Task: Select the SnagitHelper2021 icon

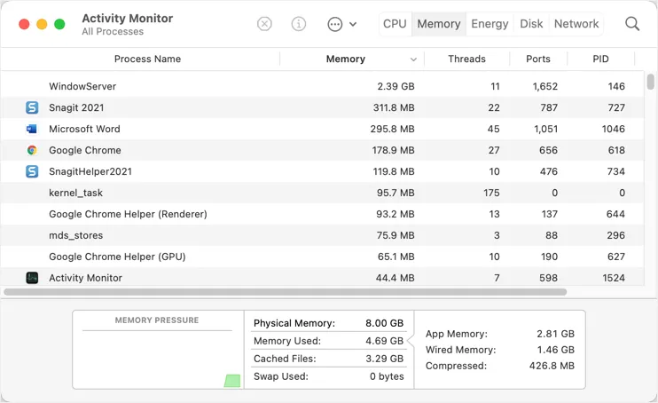Action: tap(32, 171)
